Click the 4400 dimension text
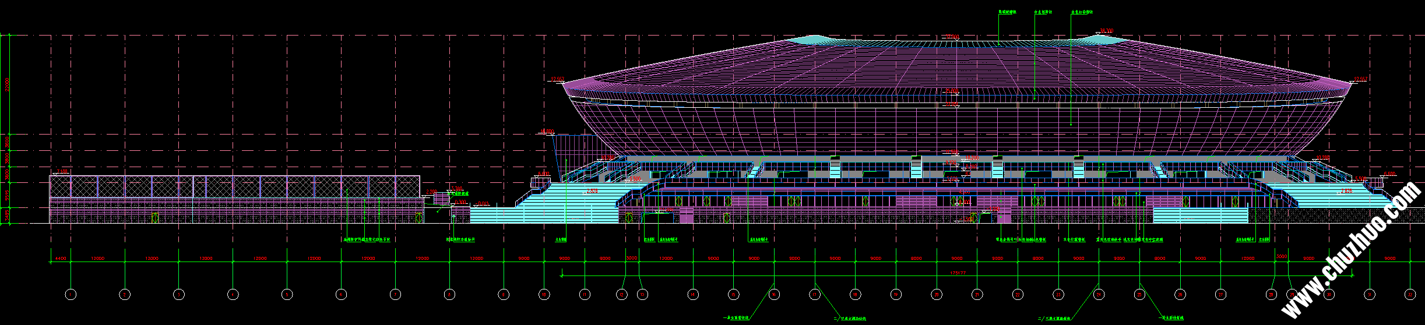 [x=61, y=258]
